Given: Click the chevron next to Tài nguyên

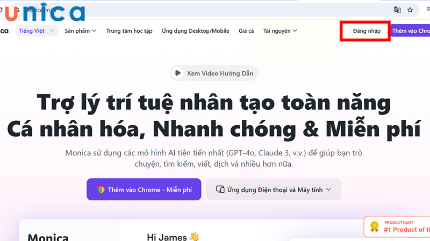Looking at the screenshot, I should [x=295, y=31].
